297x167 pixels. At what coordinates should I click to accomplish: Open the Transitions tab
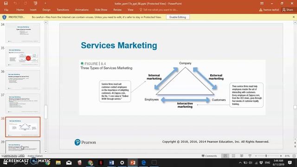click(x=63, y=10)
